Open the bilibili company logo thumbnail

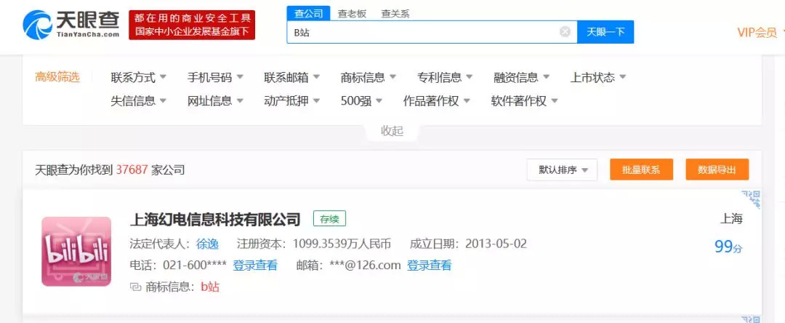(x=76, y=251)
